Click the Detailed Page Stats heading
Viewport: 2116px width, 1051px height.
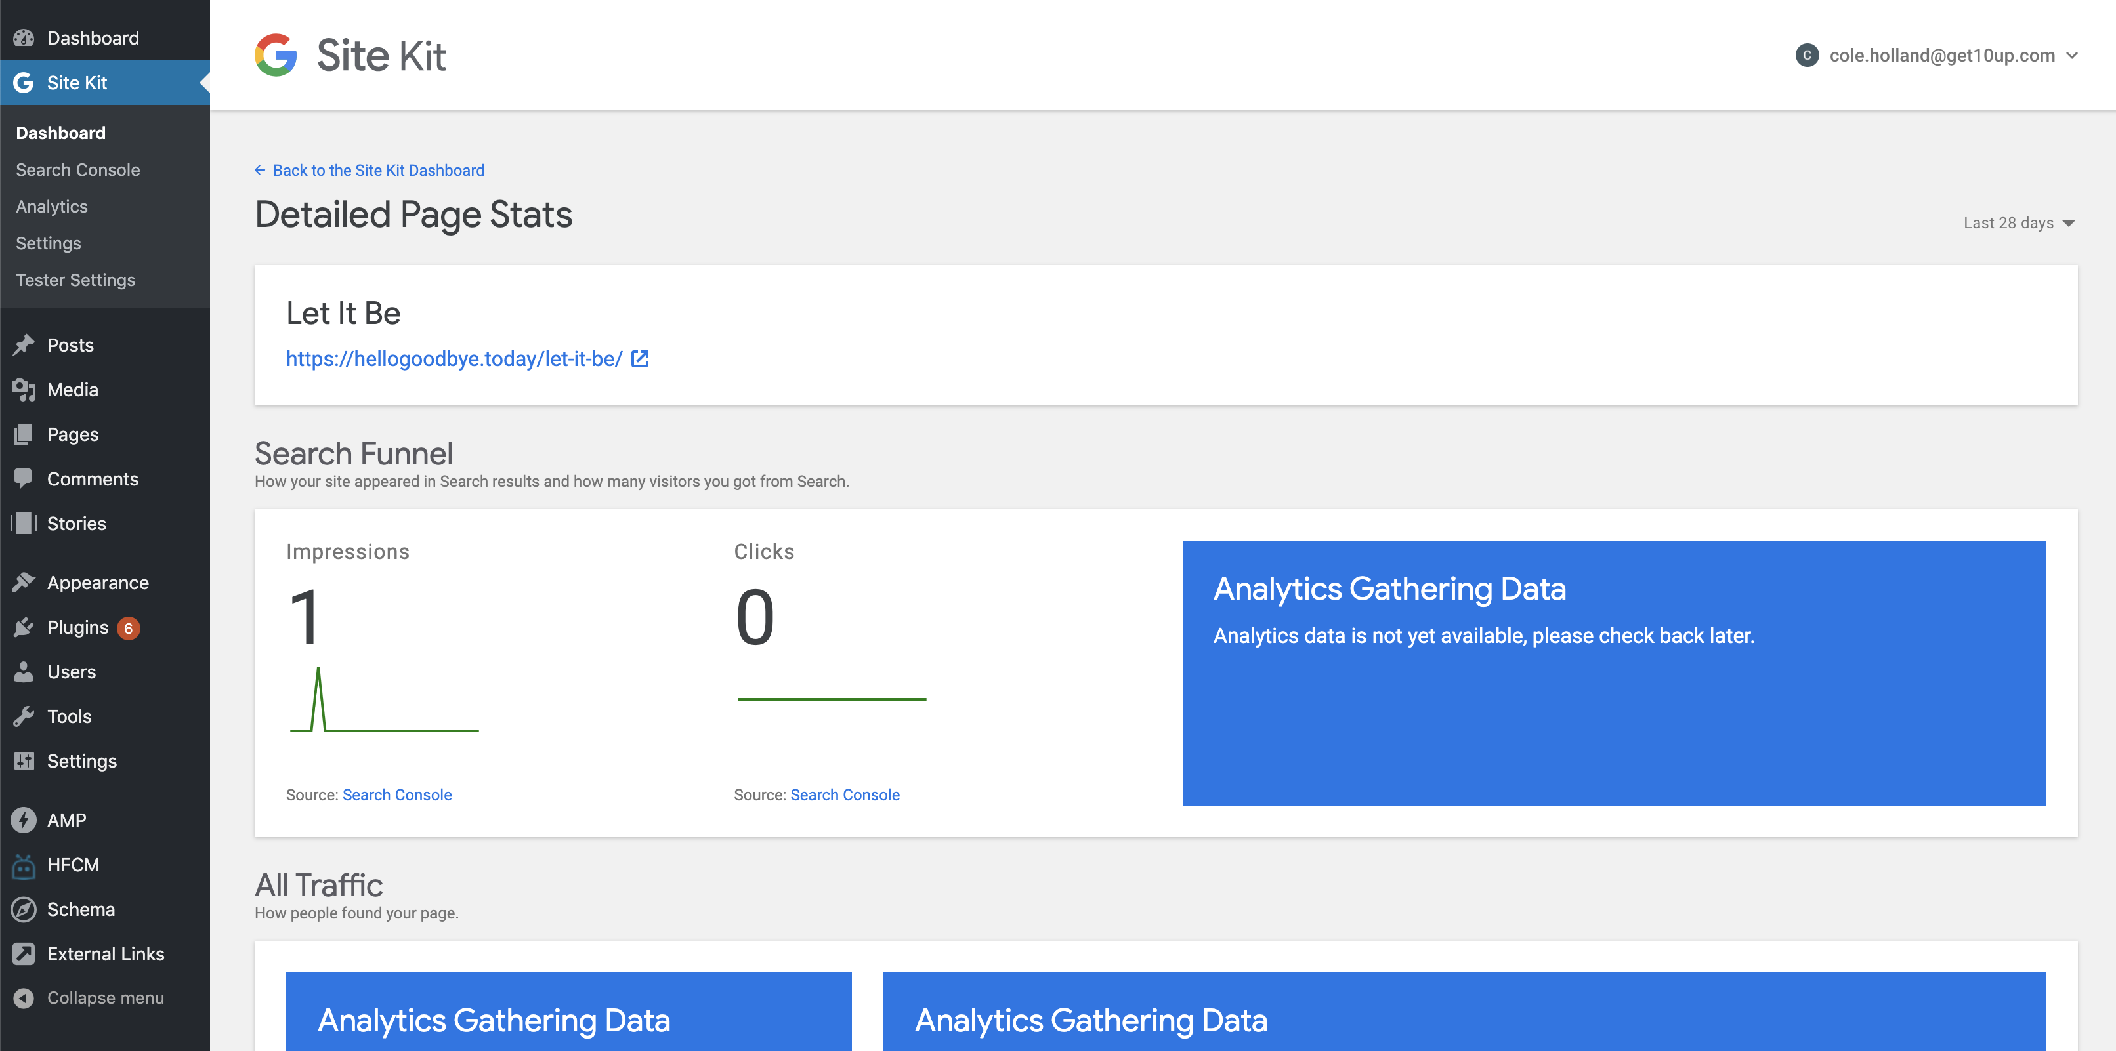[413, 215]
